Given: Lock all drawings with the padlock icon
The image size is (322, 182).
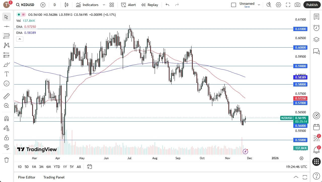Looking at the screenshot, I should (x=6, y=138).
